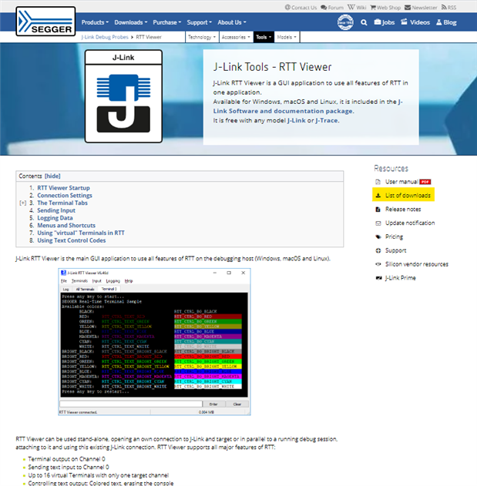
Task: Expand the Products menu
Action: [95, 22]
